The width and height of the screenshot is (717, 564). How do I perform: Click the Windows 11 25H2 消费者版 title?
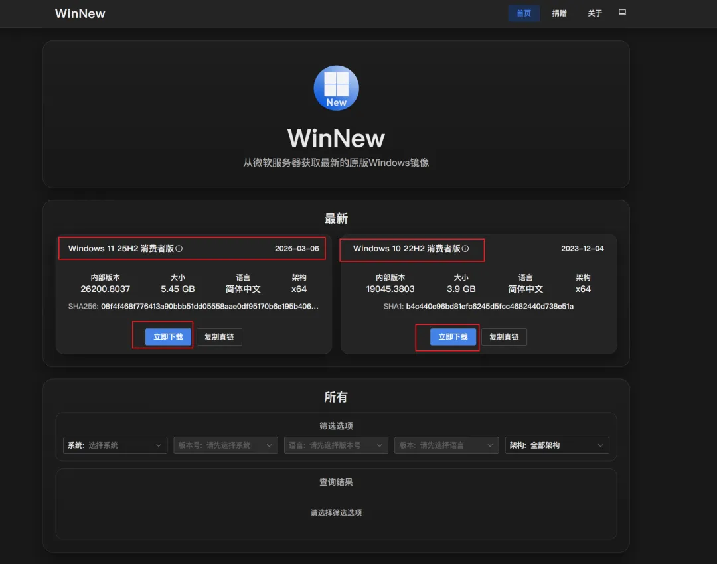(x=121, y=249)
